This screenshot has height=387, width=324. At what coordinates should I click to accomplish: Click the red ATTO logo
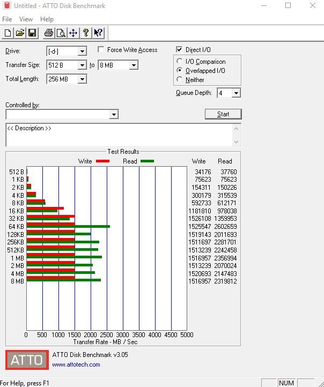click(x=27, y=360)
